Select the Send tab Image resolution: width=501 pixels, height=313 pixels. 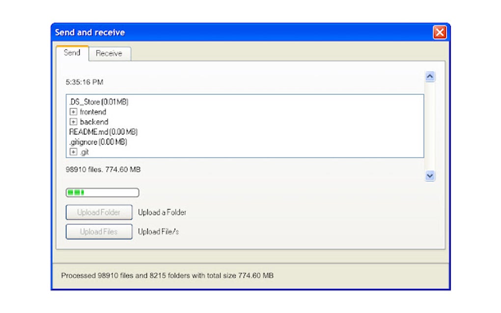coord(72,52)
